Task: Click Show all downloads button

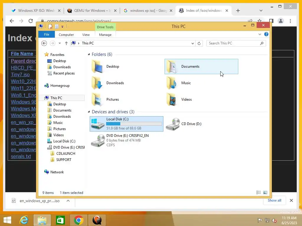Action: (x=275, y=200)
